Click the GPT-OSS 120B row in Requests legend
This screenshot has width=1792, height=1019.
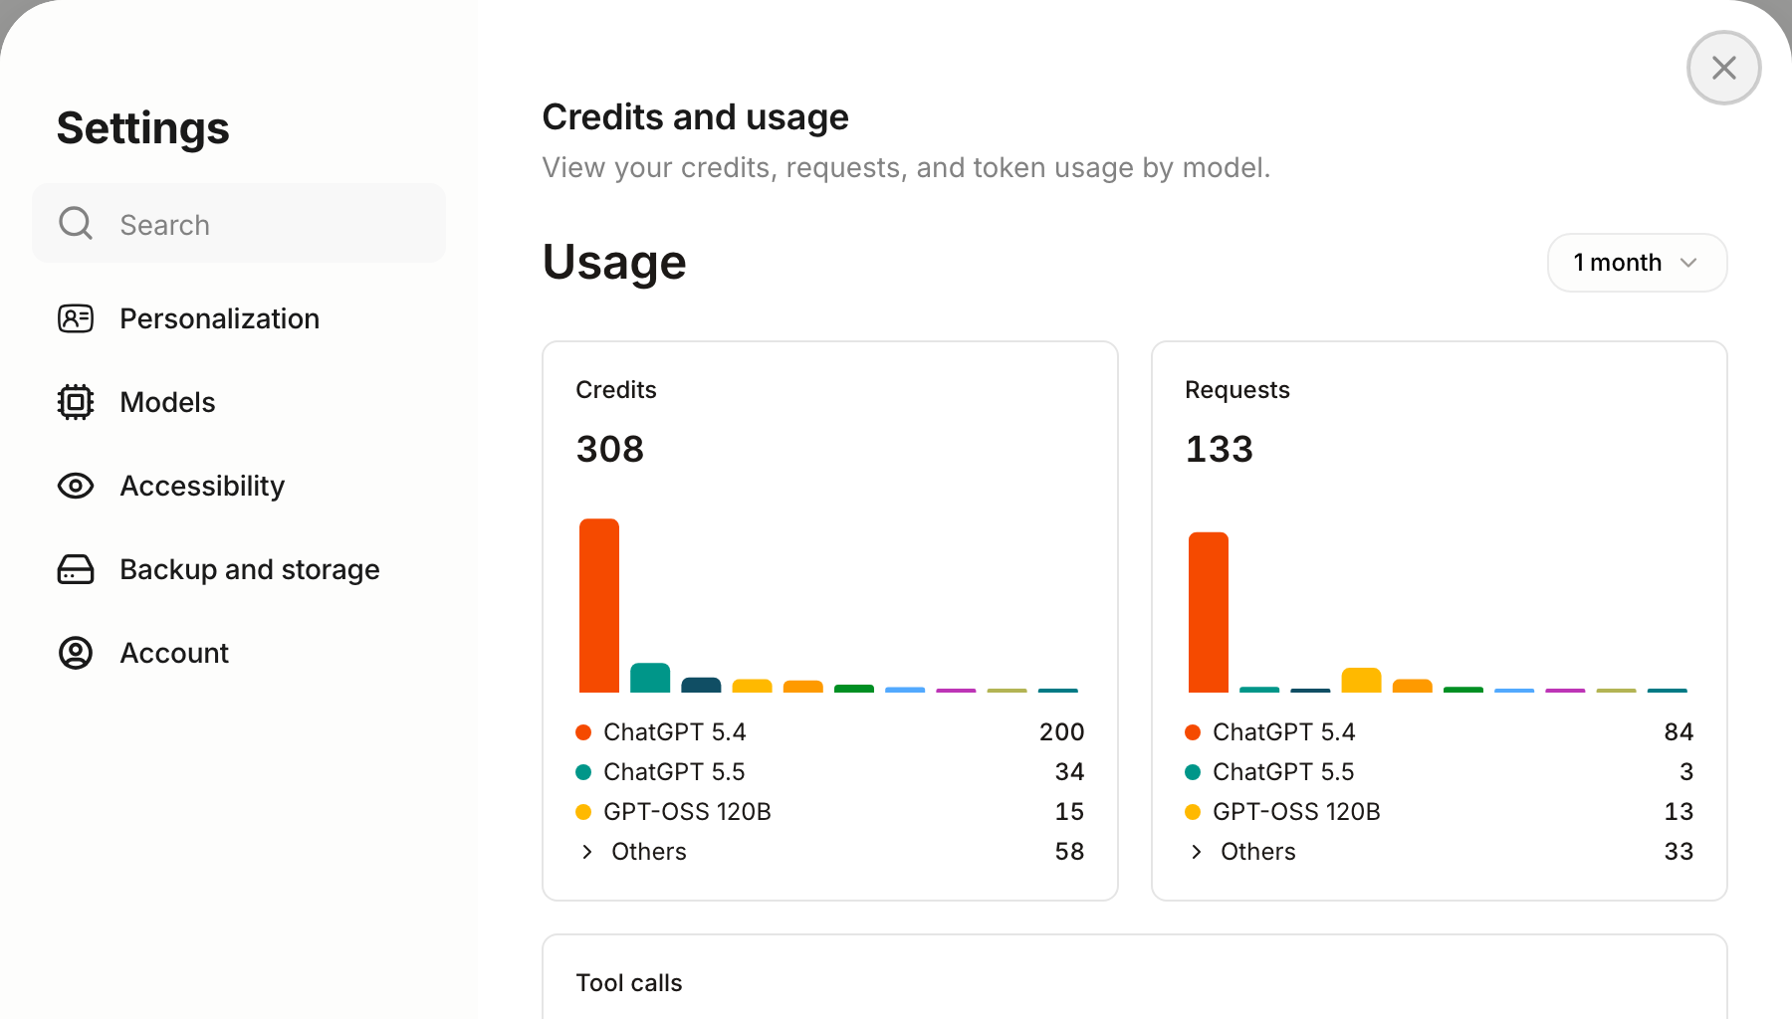point(1440,812)
